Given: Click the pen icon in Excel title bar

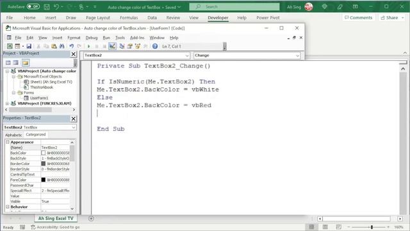Looking at the screenshot, I should (340, 7).
